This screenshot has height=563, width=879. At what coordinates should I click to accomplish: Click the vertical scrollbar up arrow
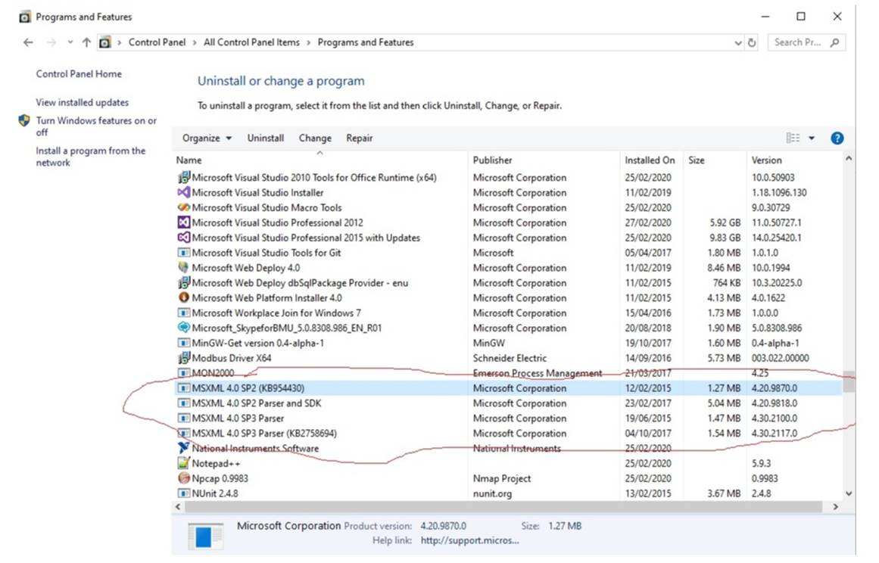click(849, 159)
